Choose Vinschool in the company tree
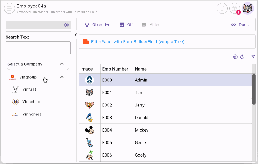The width and height of the screenshot is (258, 164). pos(32,102)
